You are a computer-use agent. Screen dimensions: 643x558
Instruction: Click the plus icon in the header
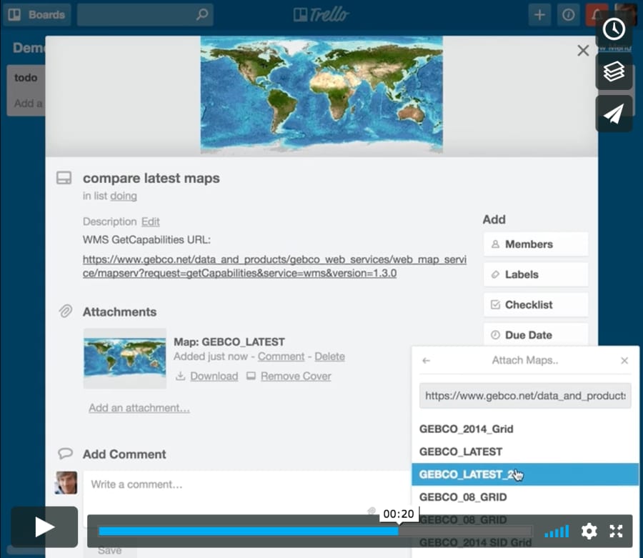[x=539, y=14]
